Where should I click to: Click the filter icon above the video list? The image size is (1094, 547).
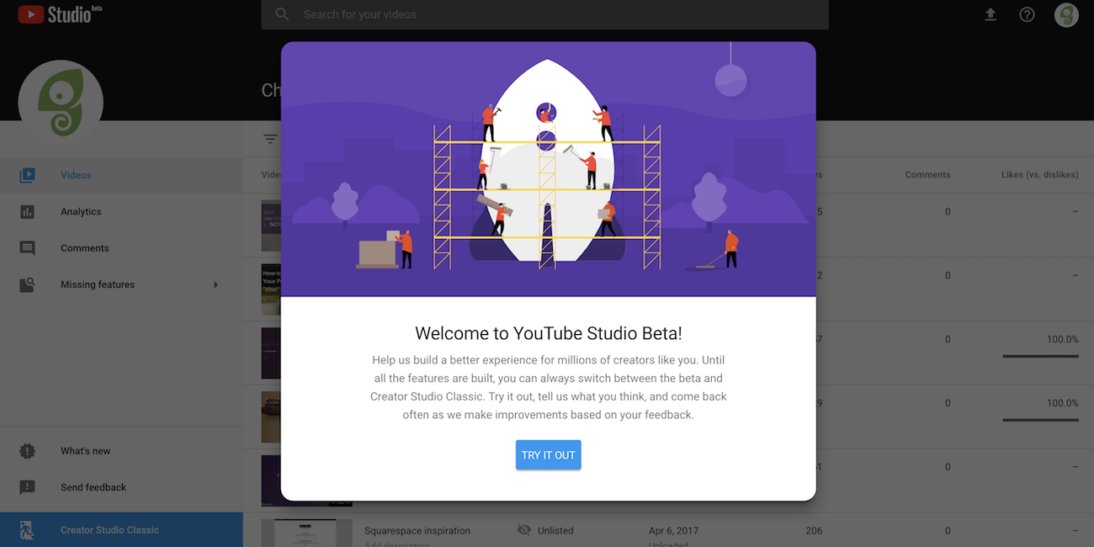tap(269, 139)
